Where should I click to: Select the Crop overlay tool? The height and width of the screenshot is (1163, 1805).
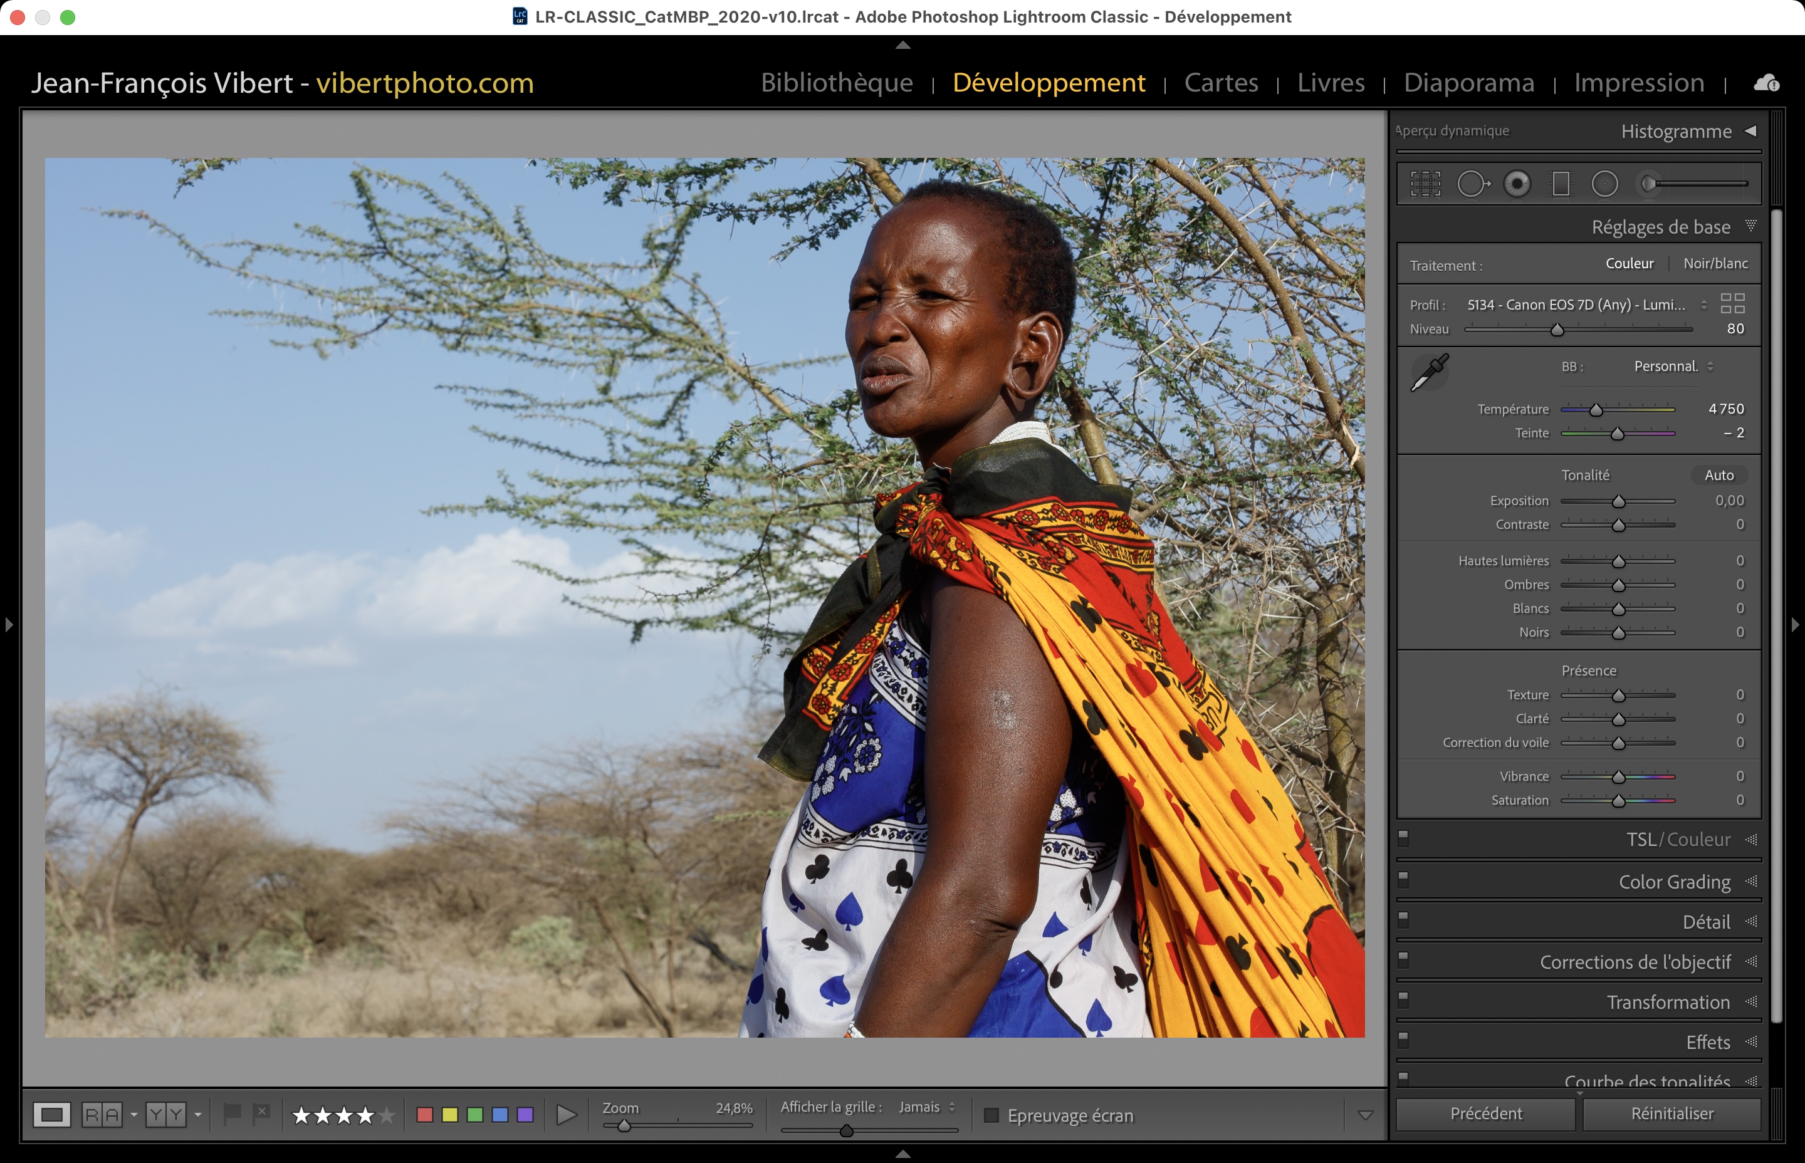pos(1425,184)
